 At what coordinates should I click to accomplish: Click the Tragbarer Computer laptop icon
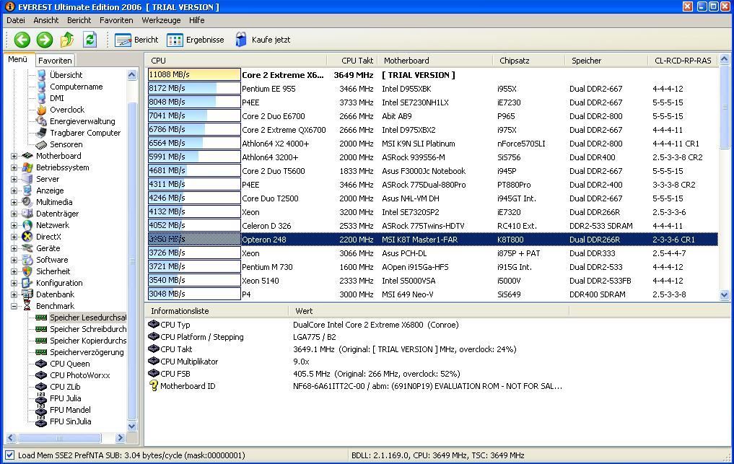[x=42, y=133]
